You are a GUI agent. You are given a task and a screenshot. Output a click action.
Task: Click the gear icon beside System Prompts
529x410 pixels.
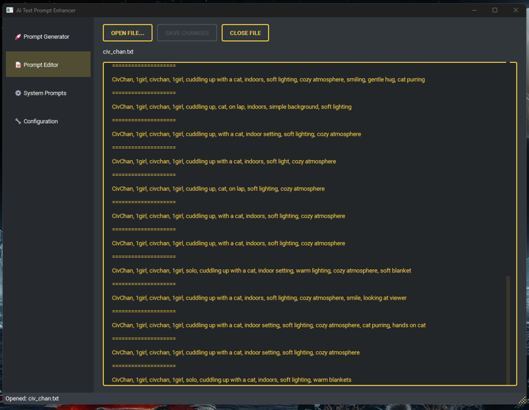18,93
